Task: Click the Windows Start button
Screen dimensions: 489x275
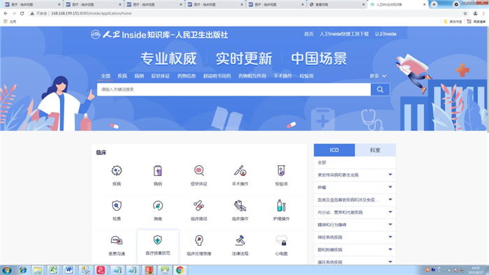Action: point(7,270)
